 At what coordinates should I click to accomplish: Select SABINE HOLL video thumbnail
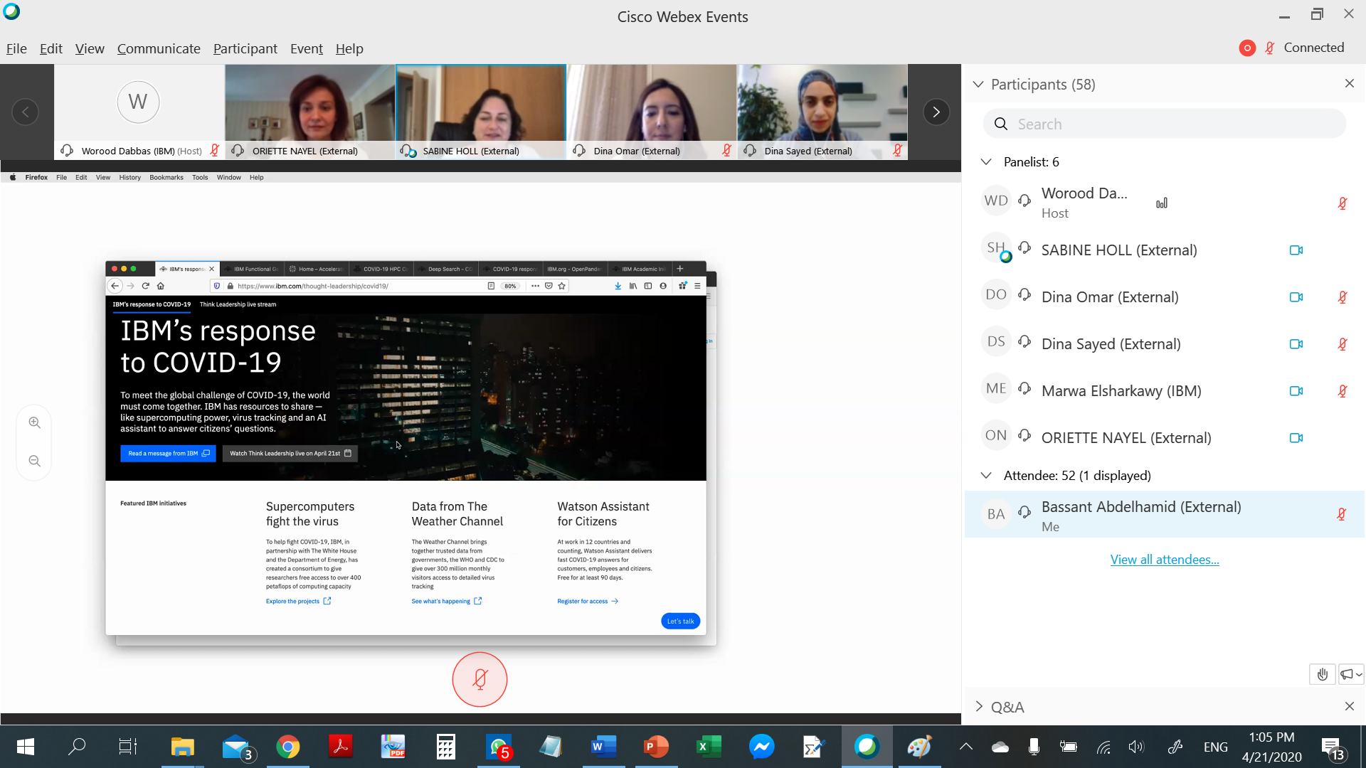coord(481,112)
